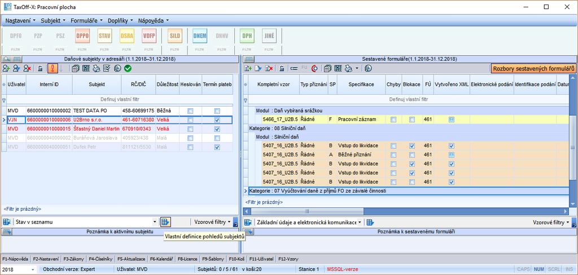Click the green checkmark icon in subjects toolbar
The image size is (578, 275).
[x=128, y=68]
